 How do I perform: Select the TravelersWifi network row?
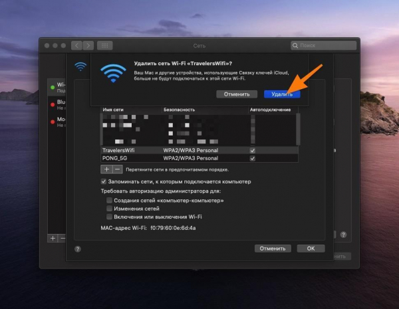click(199, 150)
